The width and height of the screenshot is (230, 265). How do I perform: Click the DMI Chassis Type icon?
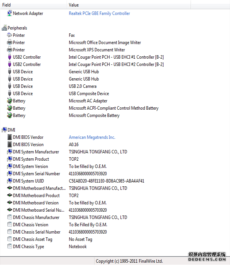coord(10,246)
